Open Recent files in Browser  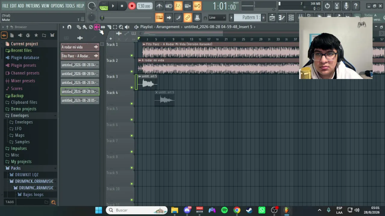tap(21, 50)
